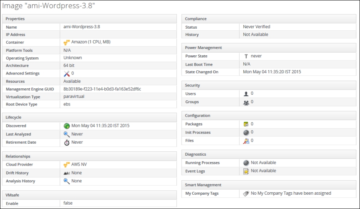This screenshot has width=360, height=209.
Task: Click the Power State never row
Action: [x=269, y=56]
